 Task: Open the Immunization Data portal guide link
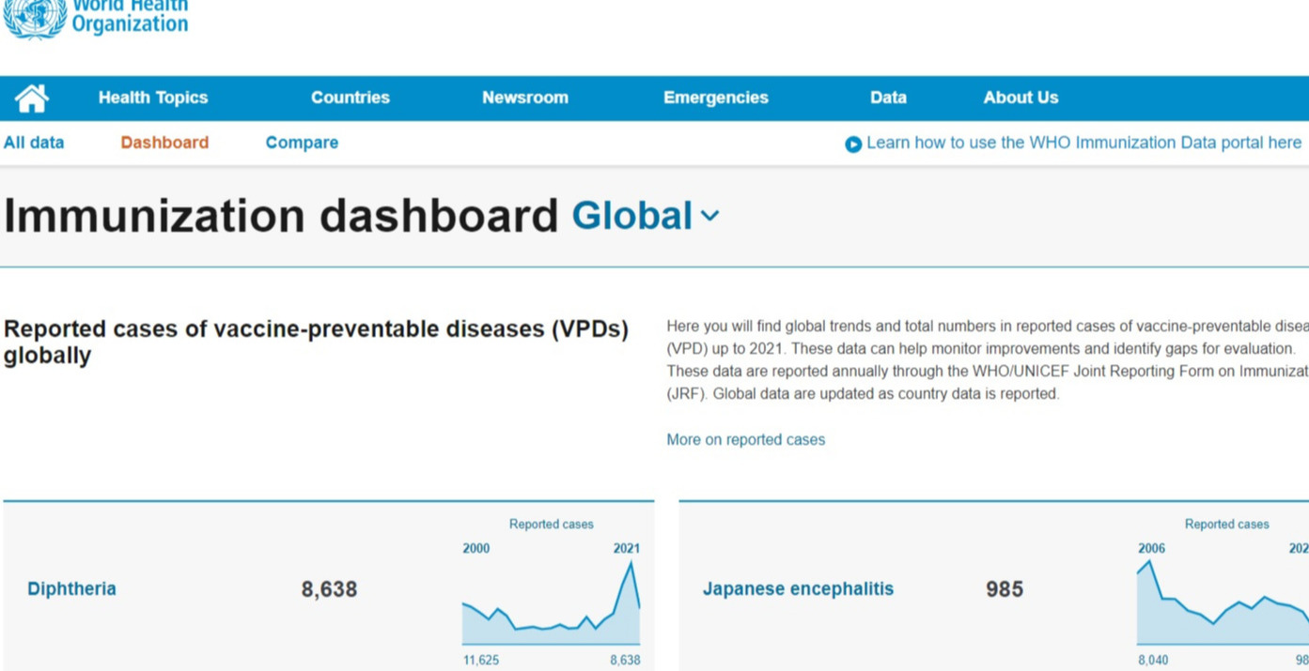point(1083,143)
